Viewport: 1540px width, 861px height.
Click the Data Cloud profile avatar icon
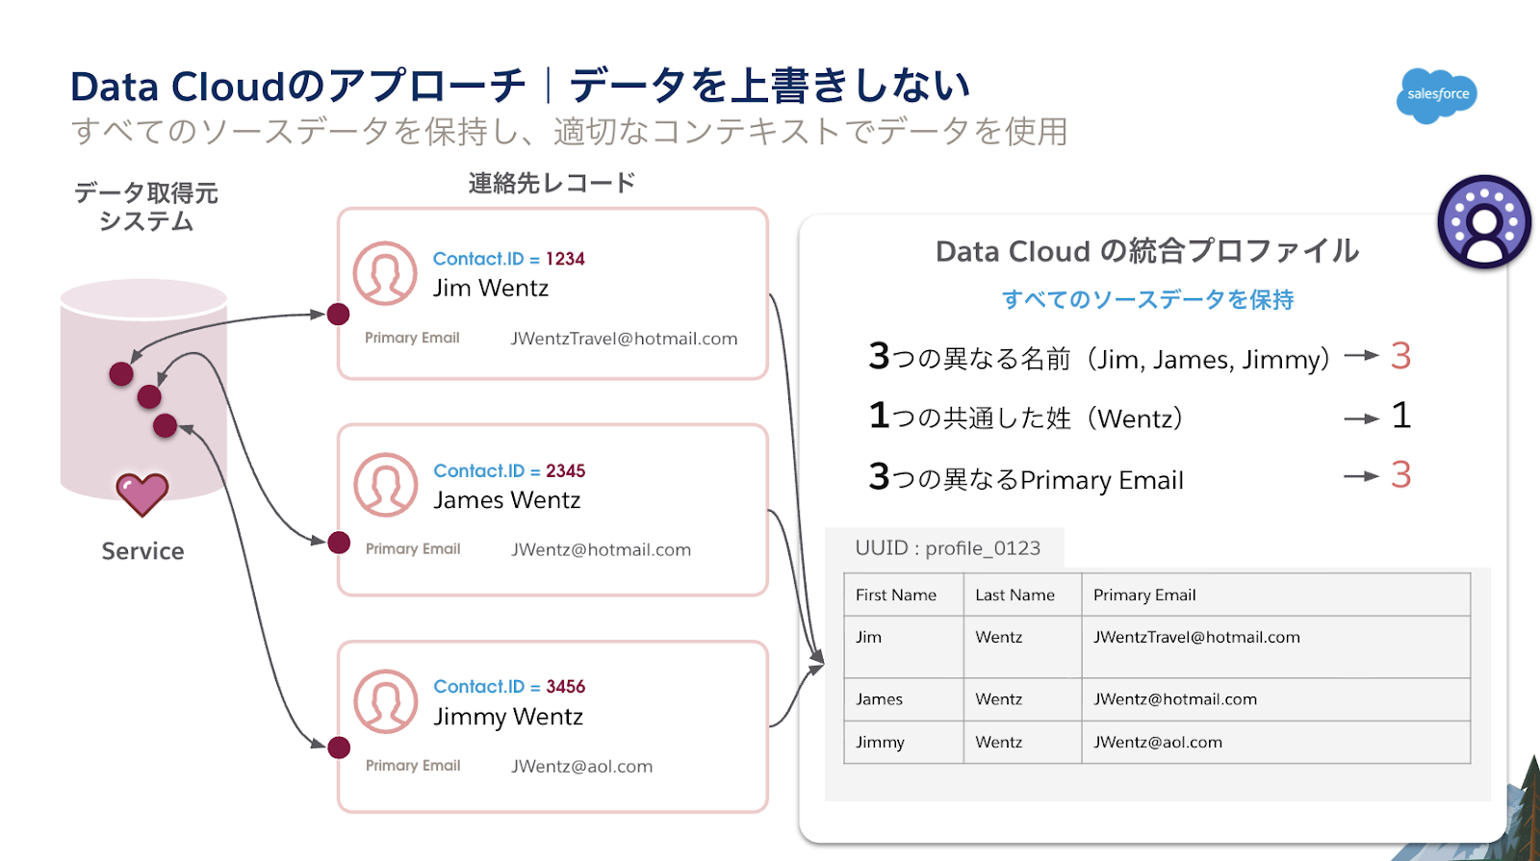tap(1484, 221)
